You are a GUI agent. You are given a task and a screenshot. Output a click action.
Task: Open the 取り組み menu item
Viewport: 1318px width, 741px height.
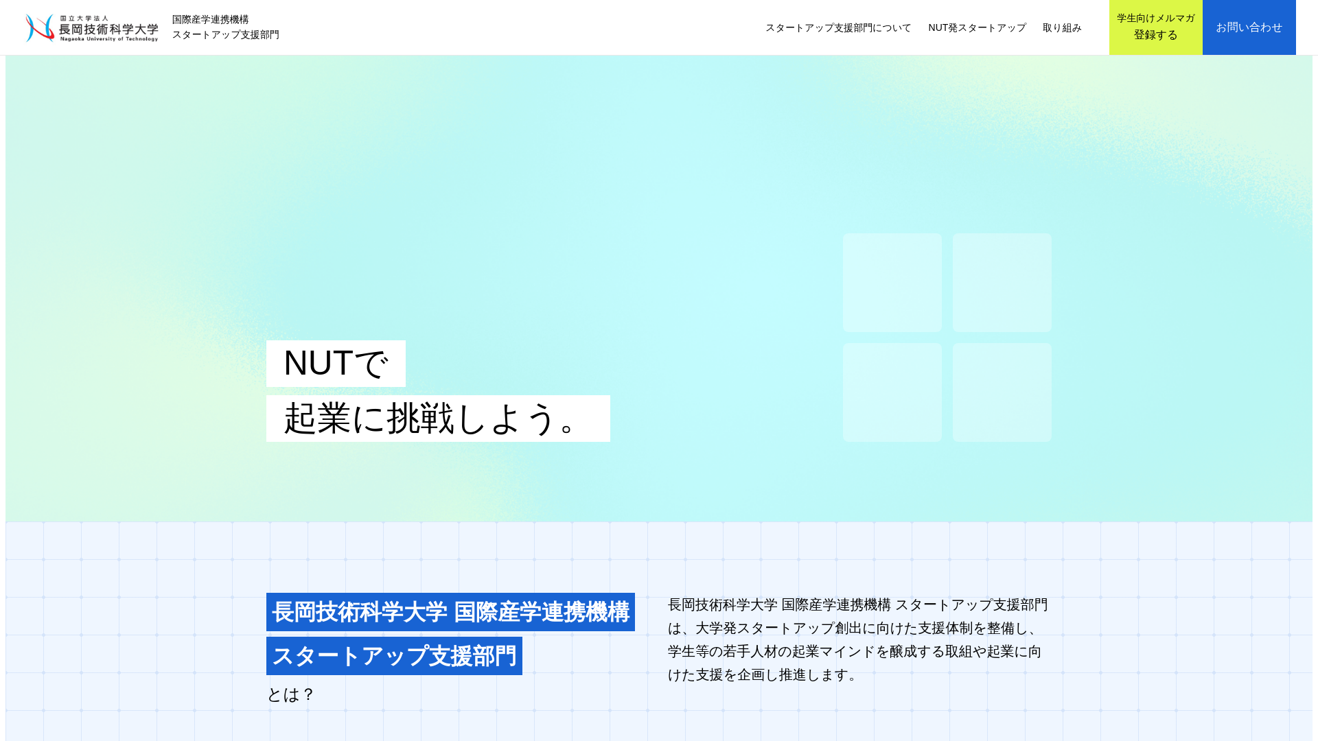click(1062, 27)
